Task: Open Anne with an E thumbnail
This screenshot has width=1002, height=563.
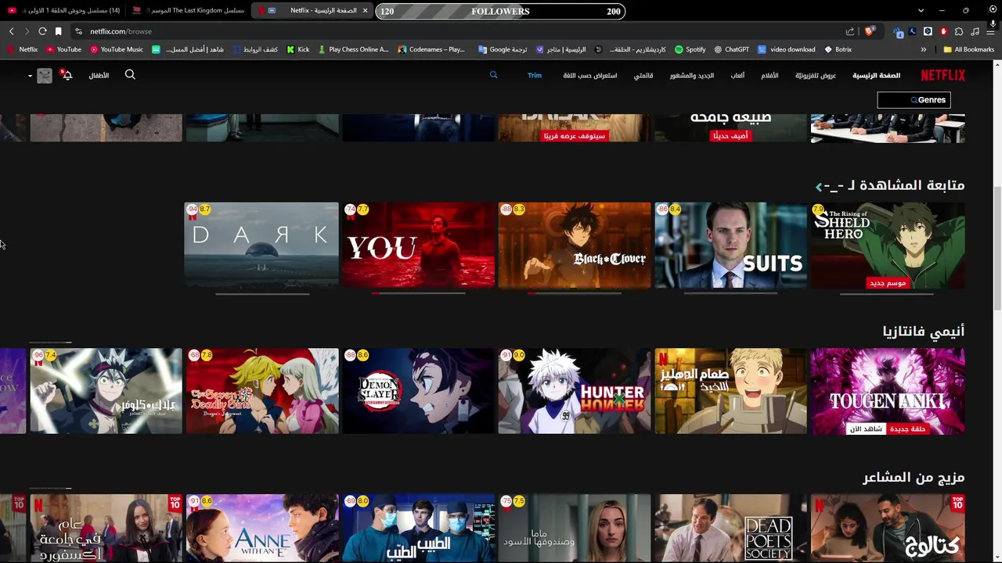Action: tap(261, 529)
